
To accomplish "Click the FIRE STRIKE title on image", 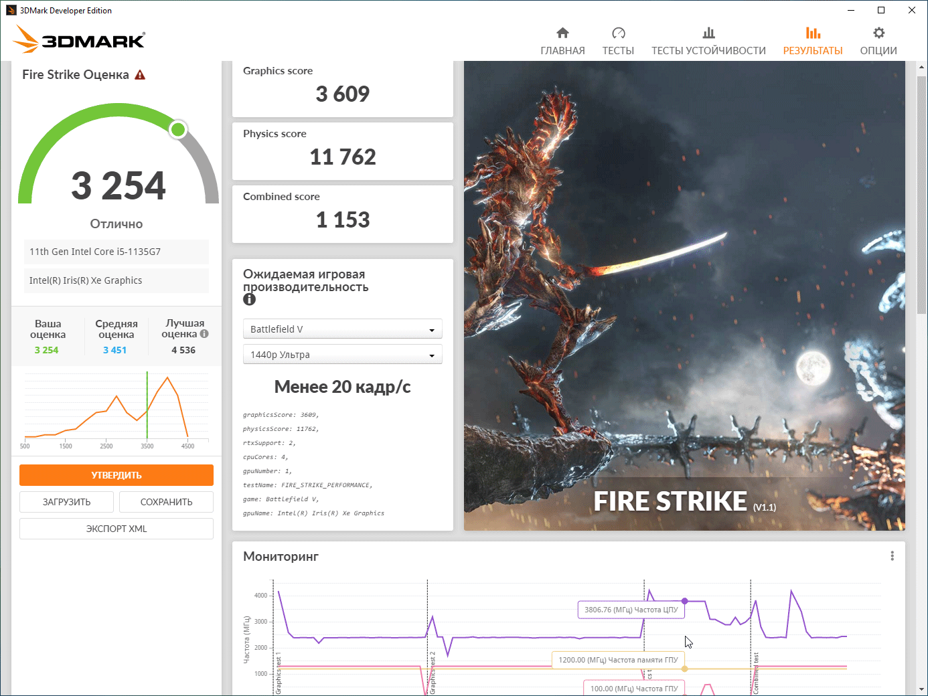I will point(670,501).
